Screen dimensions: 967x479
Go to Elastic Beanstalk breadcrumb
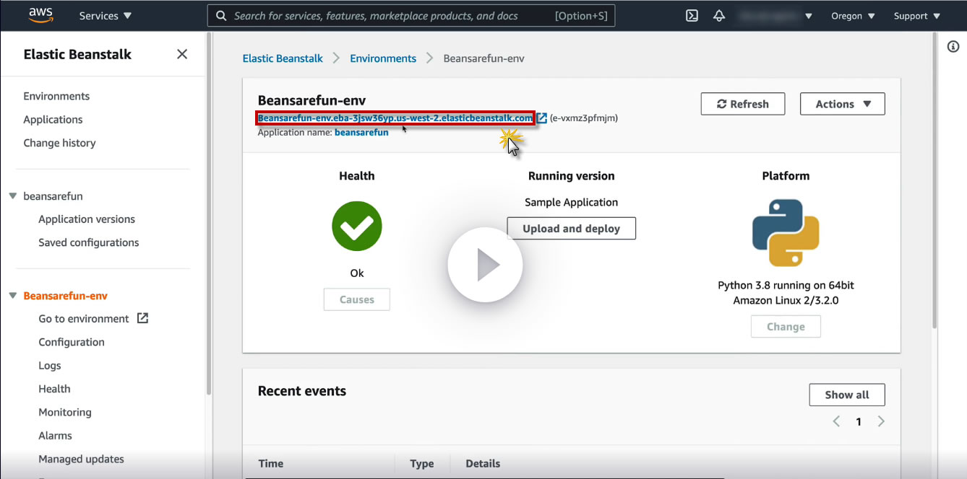point(283,58)
